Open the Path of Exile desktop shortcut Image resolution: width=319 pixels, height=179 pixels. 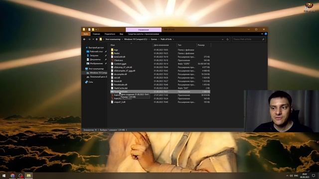tap(309, 7)
